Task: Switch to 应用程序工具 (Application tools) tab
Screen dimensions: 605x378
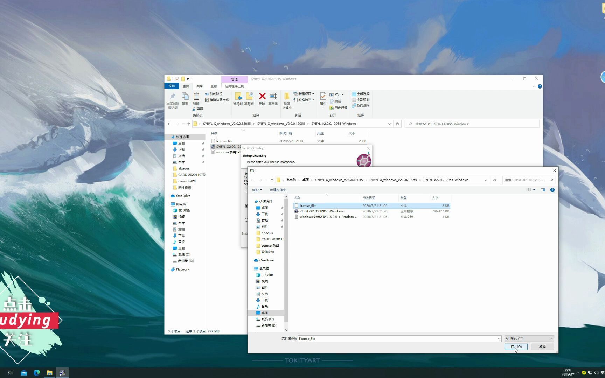Action: [234, 86]
